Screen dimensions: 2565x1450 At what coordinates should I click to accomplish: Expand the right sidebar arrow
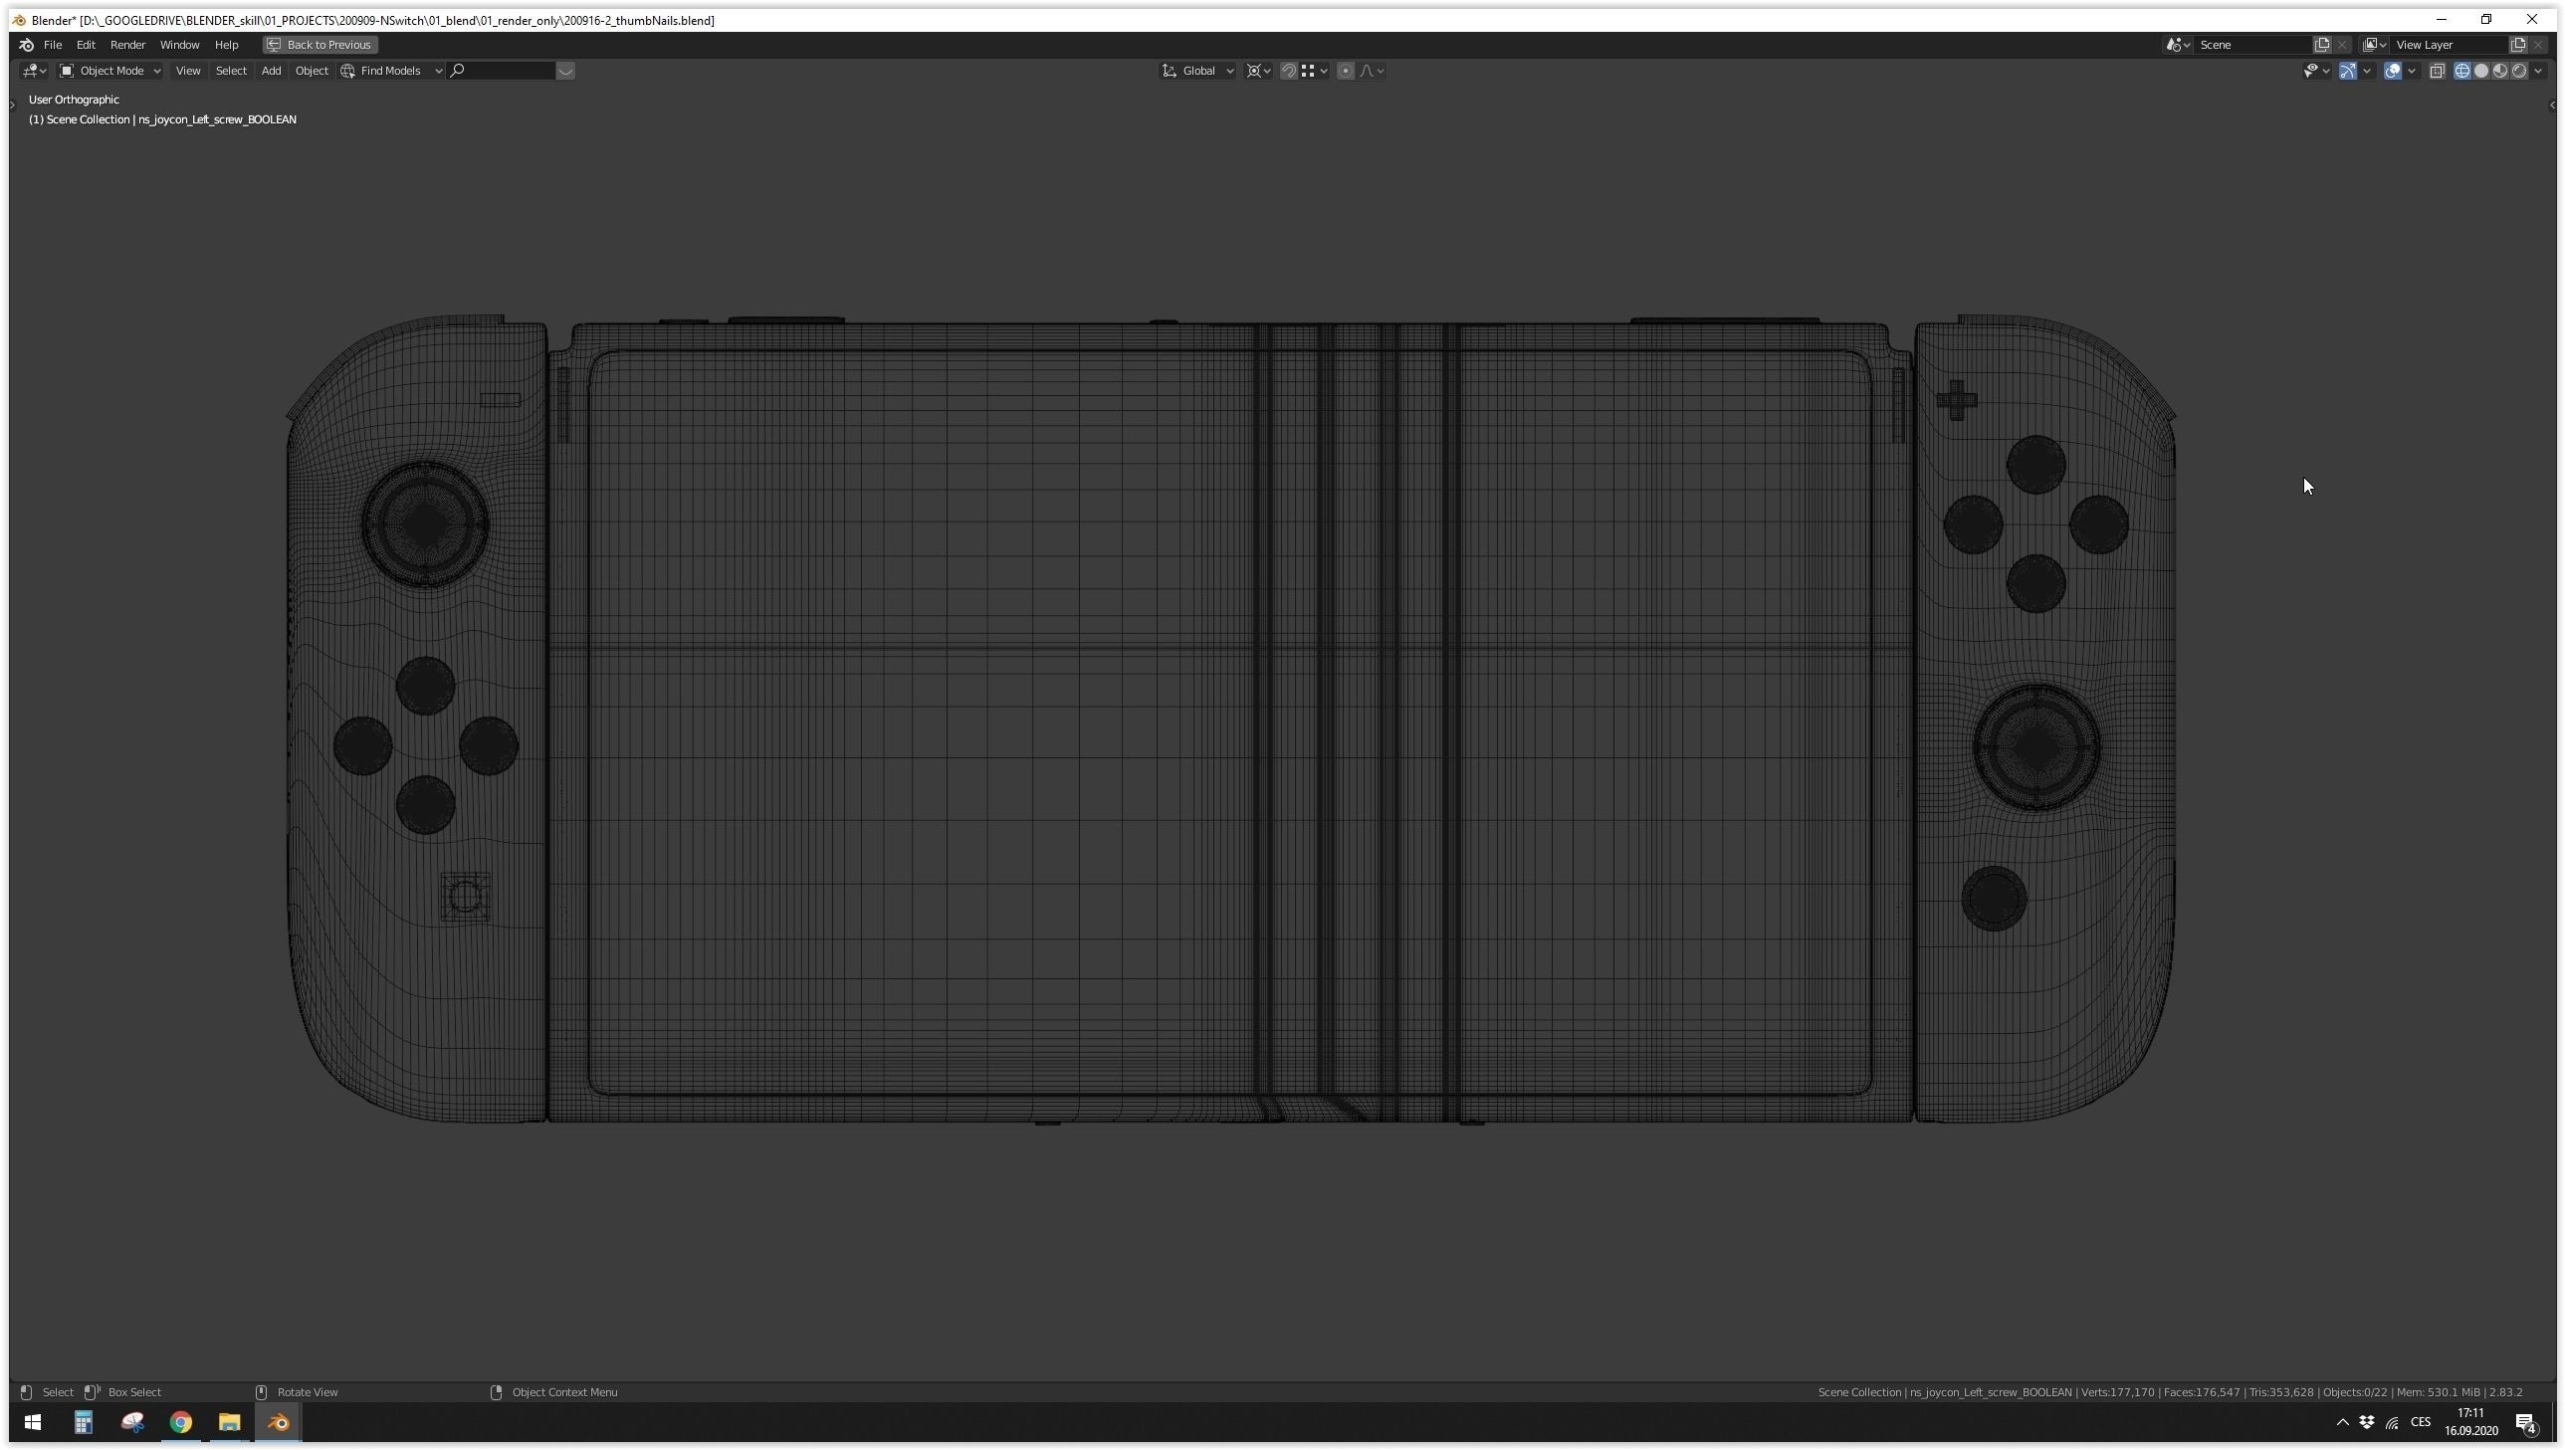tap(2551, 104)
